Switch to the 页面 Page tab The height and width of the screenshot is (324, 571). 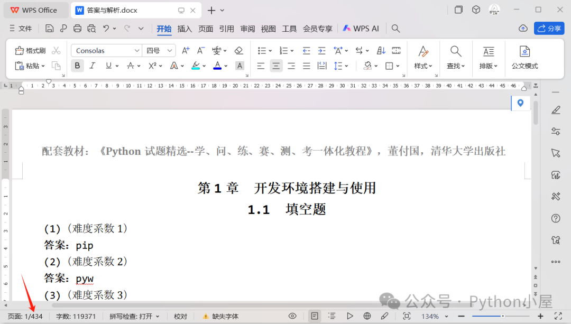tap(205, 29)
